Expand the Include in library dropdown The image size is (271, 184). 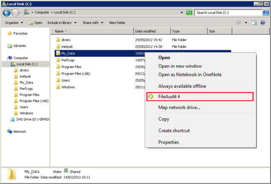tap(62, 23)
